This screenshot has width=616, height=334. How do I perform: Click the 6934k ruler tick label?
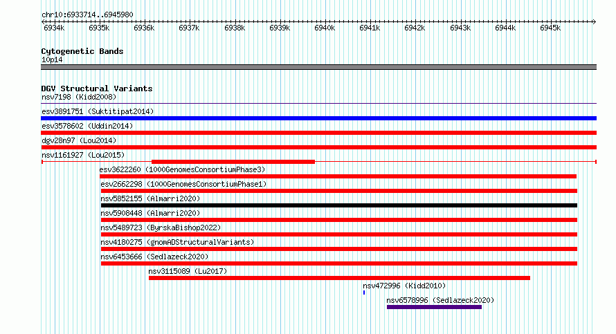tap(54, 28)
